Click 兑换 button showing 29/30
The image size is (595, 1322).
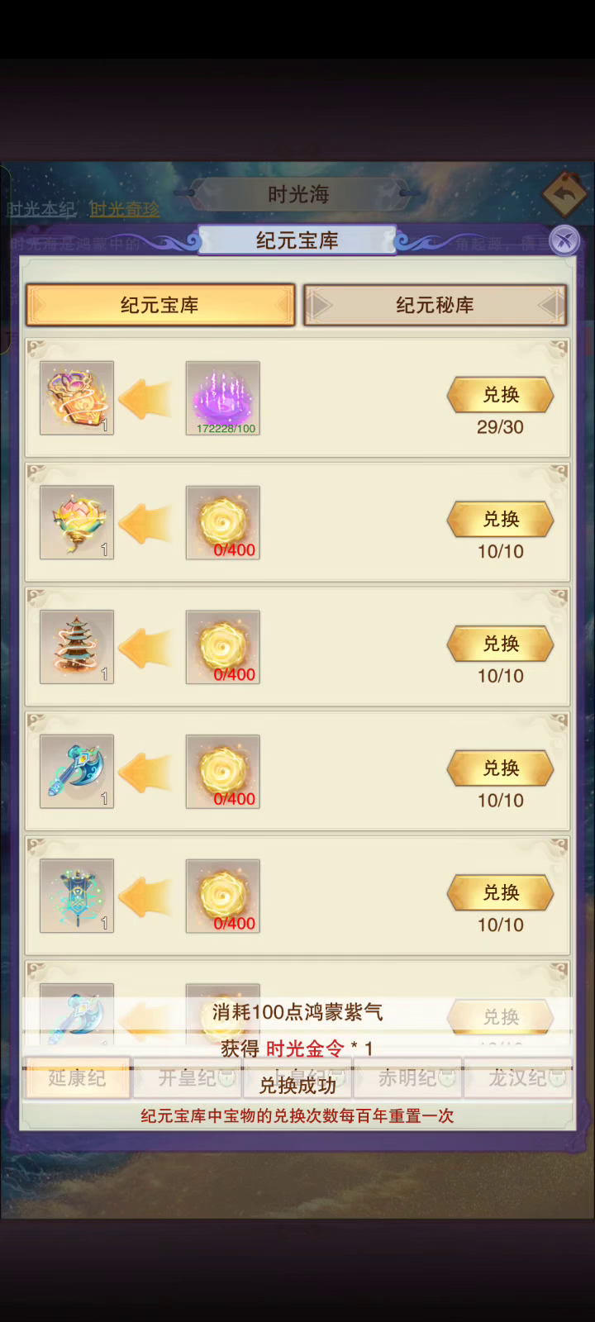click(x=501, y=395)
